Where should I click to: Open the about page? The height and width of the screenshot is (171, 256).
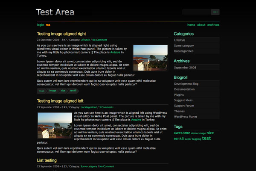pos(201,25)
